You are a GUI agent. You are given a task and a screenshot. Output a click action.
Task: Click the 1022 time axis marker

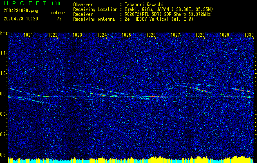coord(53,35)
